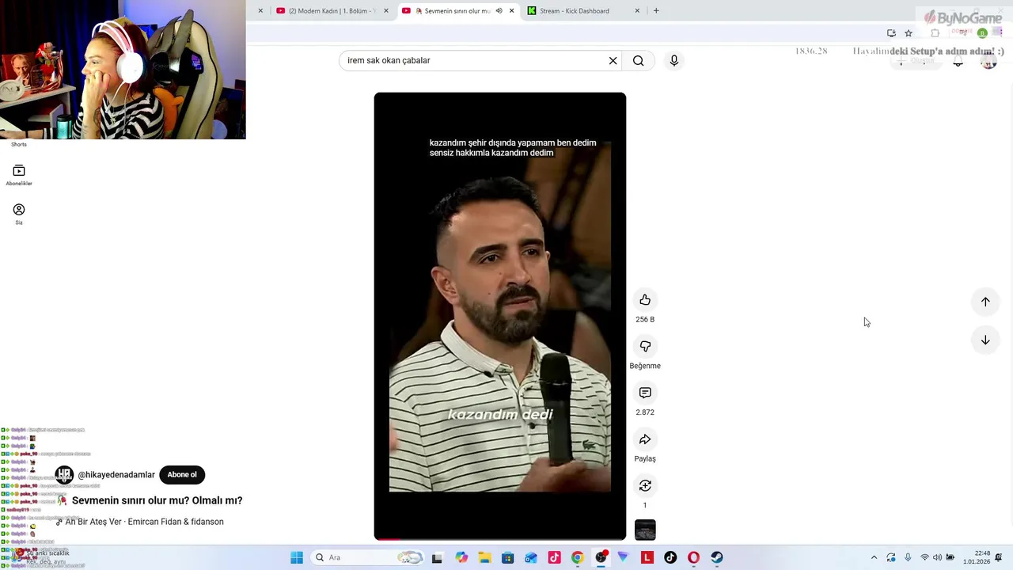The height and width of the screenshot is (570, 1013).
Task: Click the install app icon in address bar
Action: point(891,33)
